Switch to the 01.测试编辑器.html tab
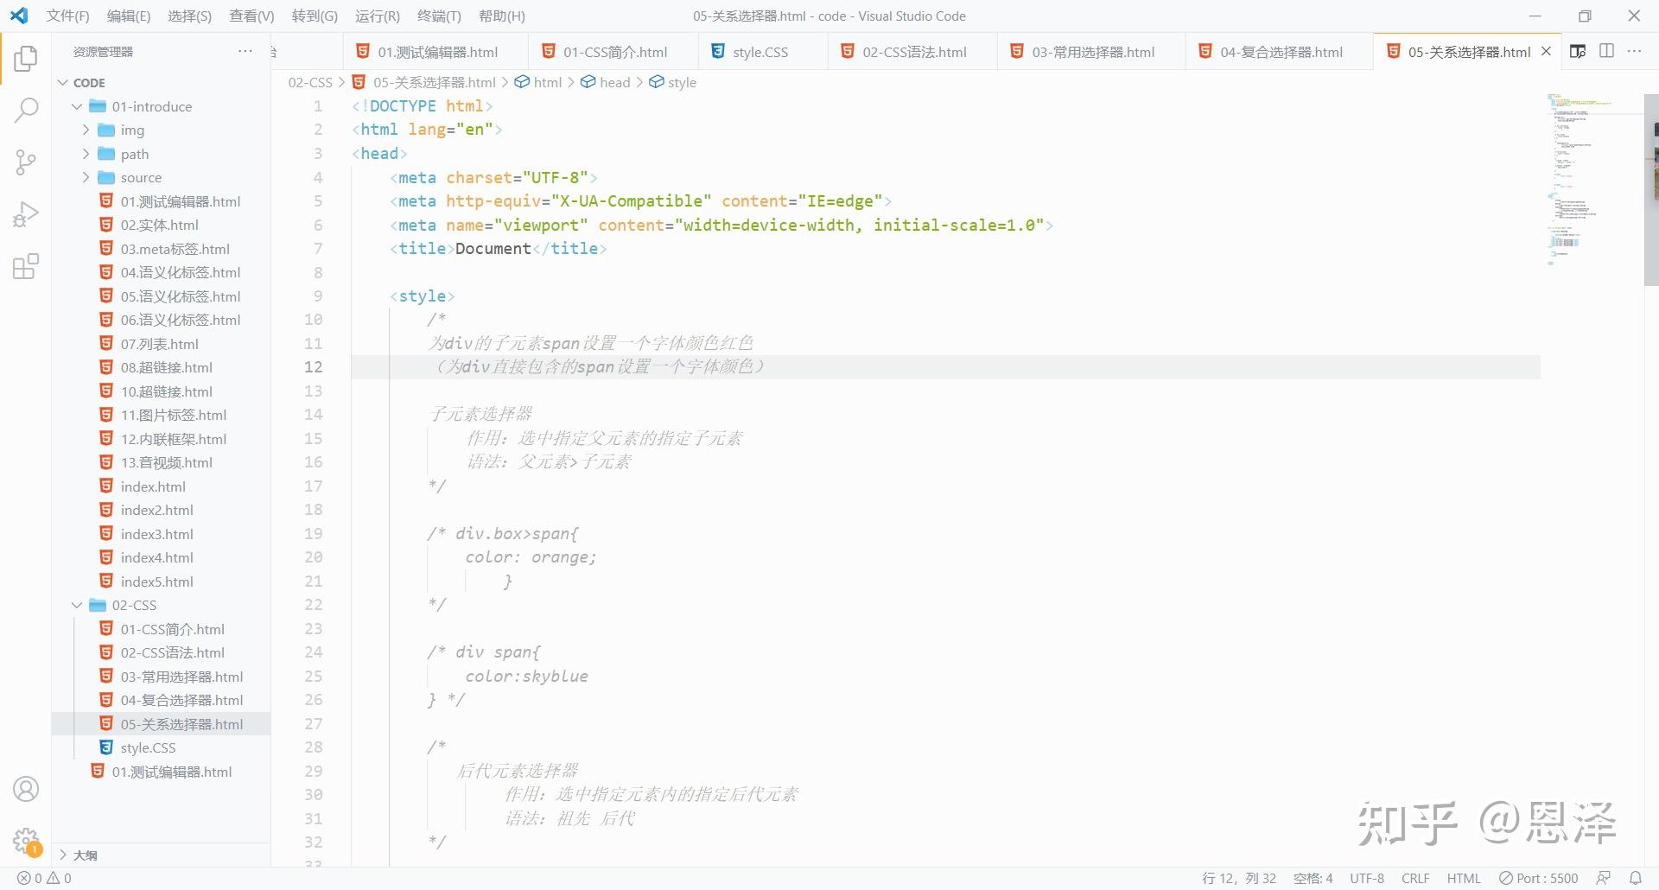The width and height of the screenshot is (1659, 890). pos(435,52)
